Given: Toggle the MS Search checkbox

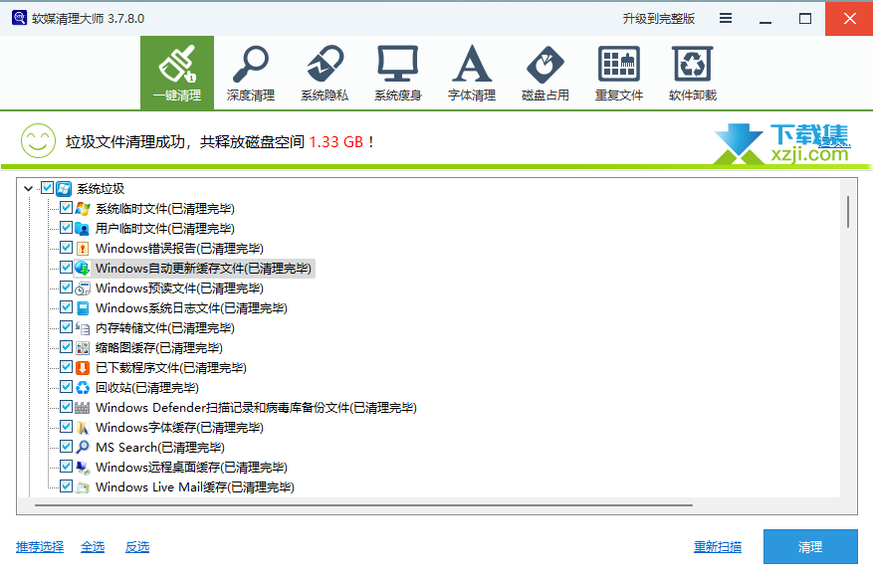Looking at the screenshot, I should pos(67,447).
